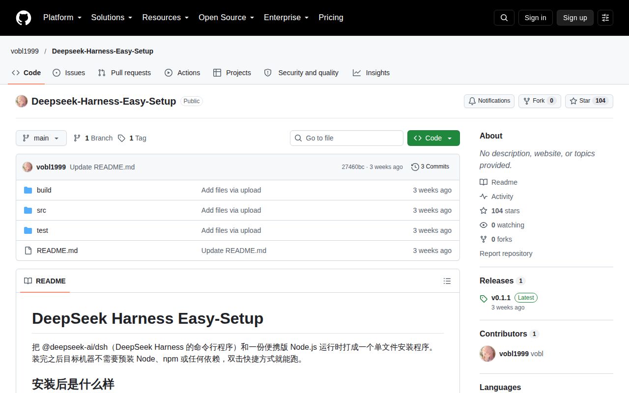Expand the Enterprise menu
Screen dimensions: 629x393
click(x=286, y=18)
